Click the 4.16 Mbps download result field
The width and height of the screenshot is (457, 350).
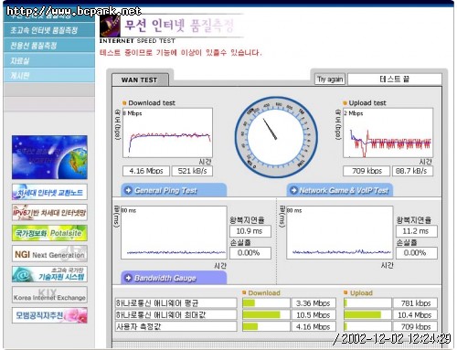tap(146, 171)
